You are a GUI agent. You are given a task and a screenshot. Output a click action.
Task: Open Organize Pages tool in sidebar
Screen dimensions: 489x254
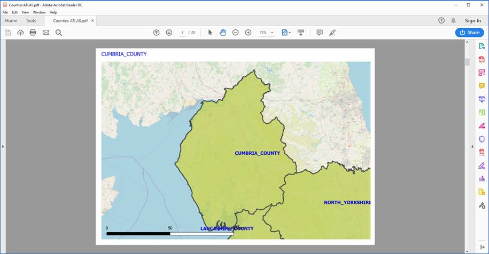click(482, 113)
